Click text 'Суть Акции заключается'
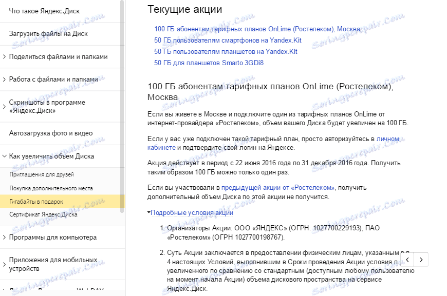The image size is (447, 296). tap(204, 253)
